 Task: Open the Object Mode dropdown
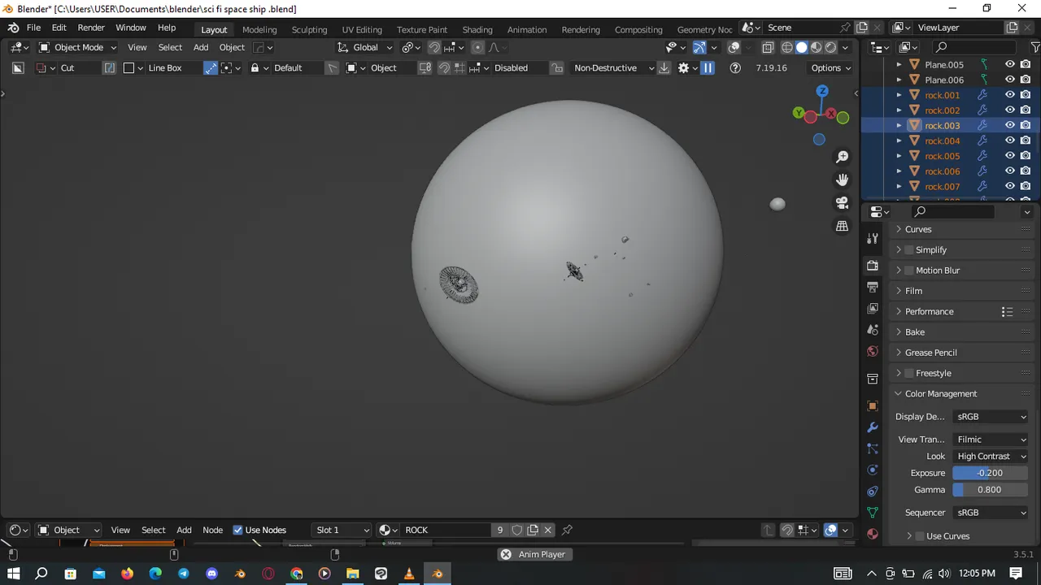(x=77, y=47)
